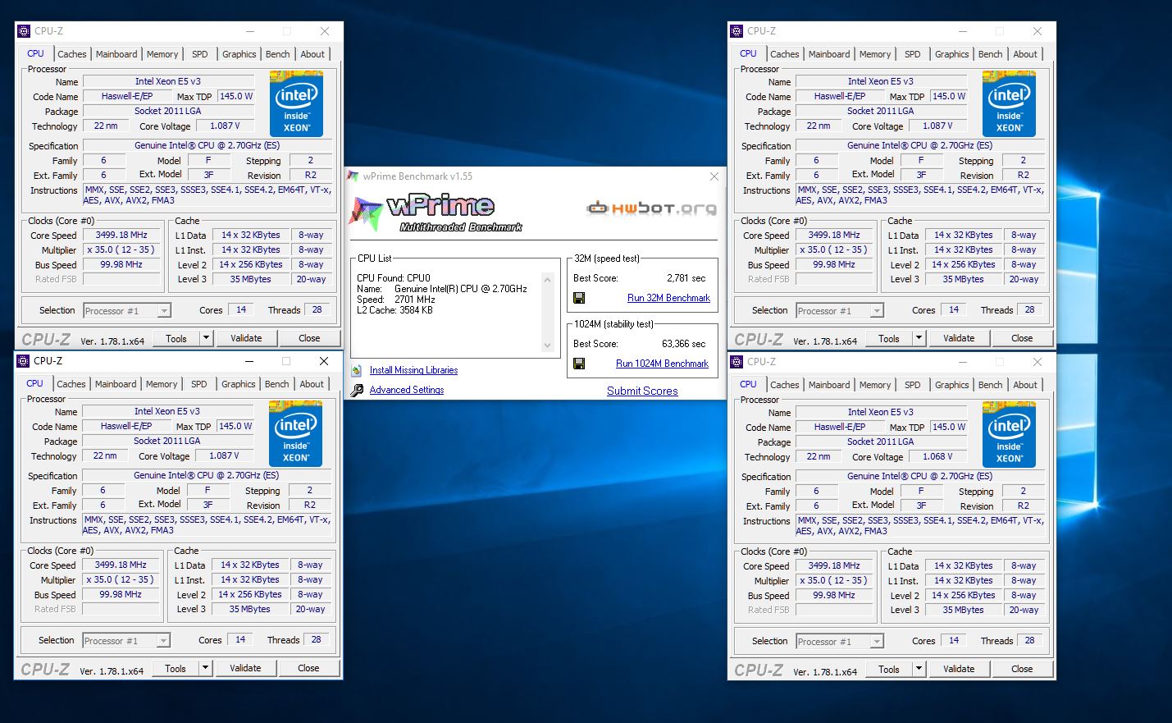This screenshot has width=1172, height=723.
Task: Click the Submit Scores link
Action: 642,391
